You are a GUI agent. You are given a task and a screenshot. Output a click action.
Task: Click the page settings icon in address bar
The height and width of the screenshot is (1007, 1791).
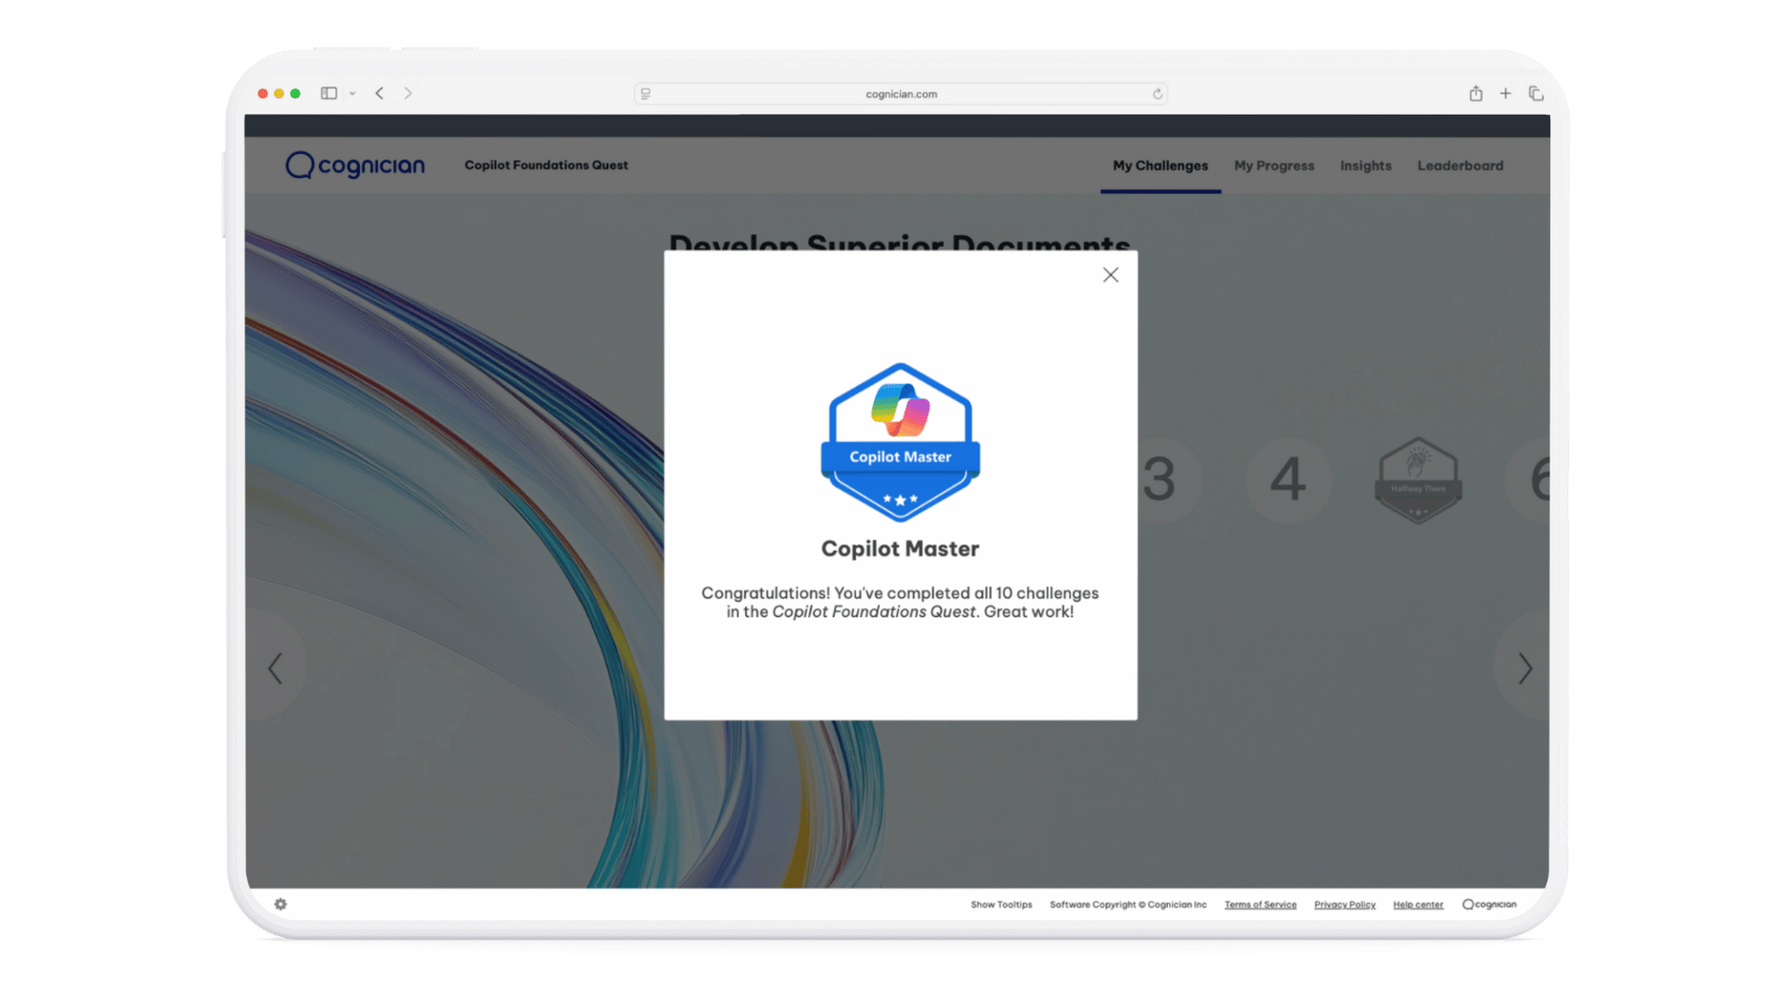click(x=646, y=93)
